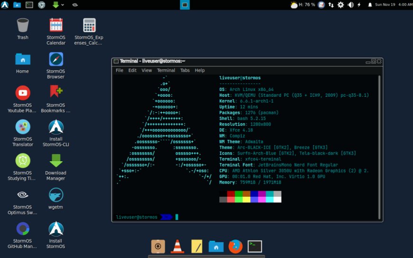This screenshot has height=258, width=413.
Task: Click the tray icon left of network arrows
Action: pyautogui.click(x=321, y=5)
